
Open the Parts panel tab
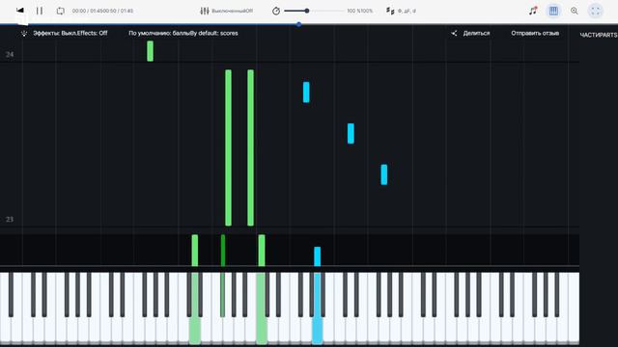point(599,35)
